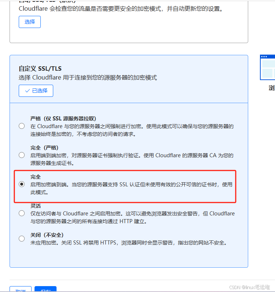Click the 灵活 option title

[36, 206]
